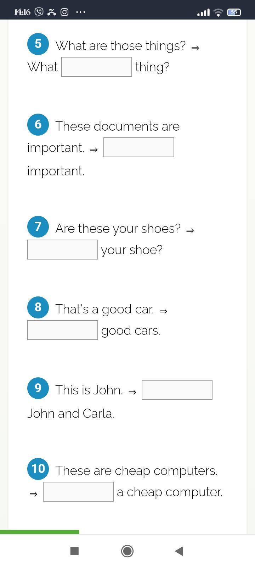
Task: Tap the Android home circle button
Action: pyautogui.click(x=127, y=551)
